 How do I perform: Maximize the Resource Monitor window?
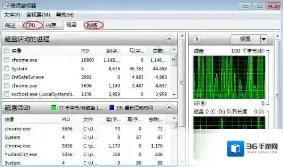point(259,6)
